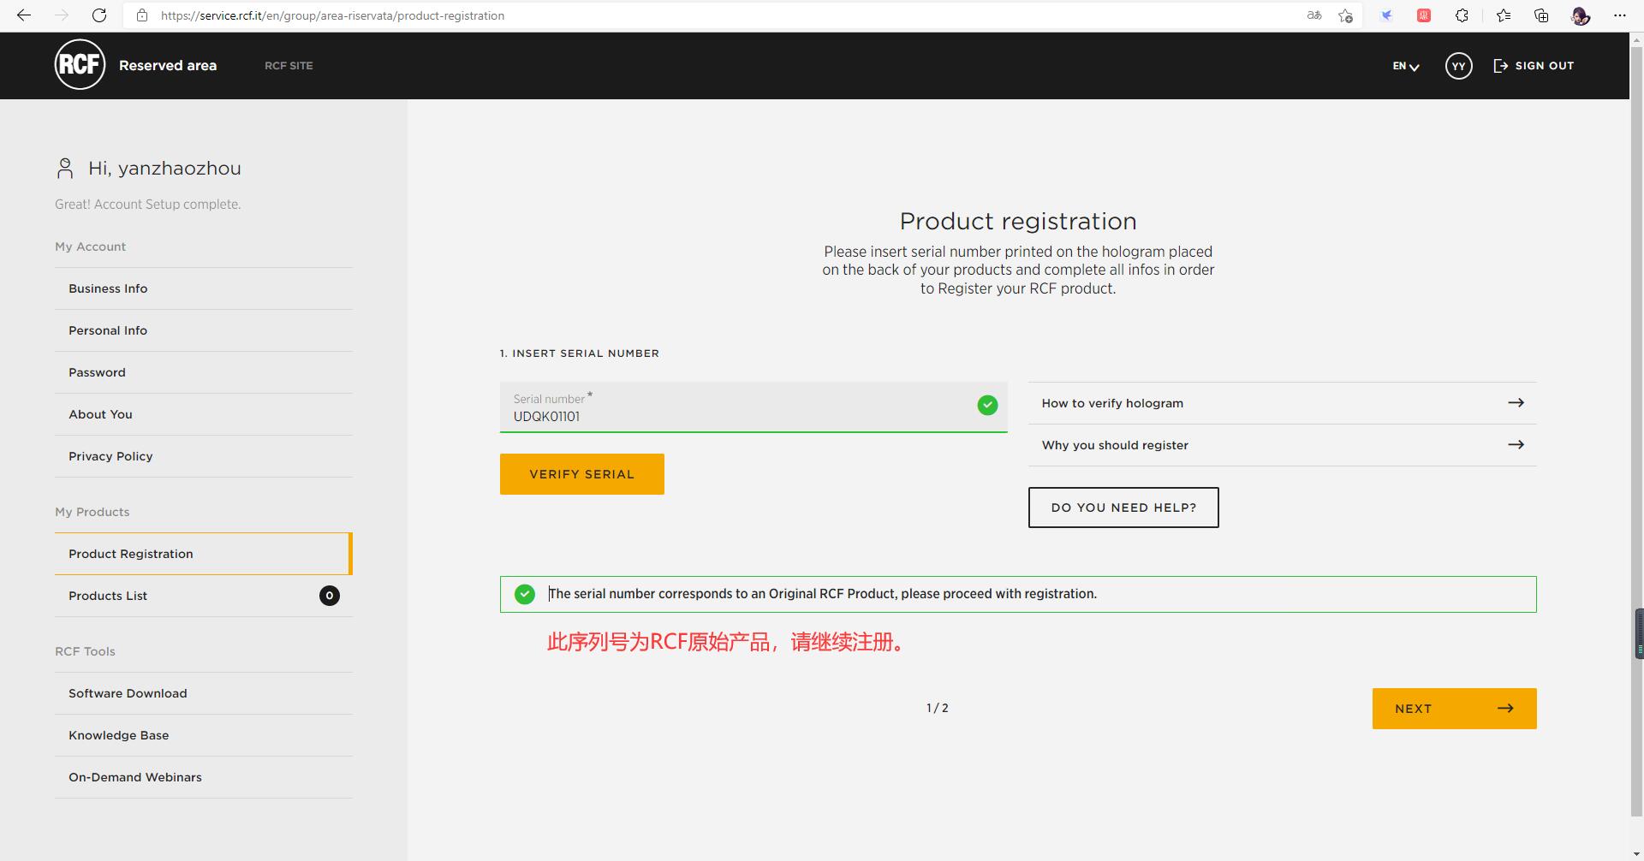The width and height of the screenshot is (1644, 861).
Task: Open the Collections icon in browser toolbar
Action: point(1541,15)
